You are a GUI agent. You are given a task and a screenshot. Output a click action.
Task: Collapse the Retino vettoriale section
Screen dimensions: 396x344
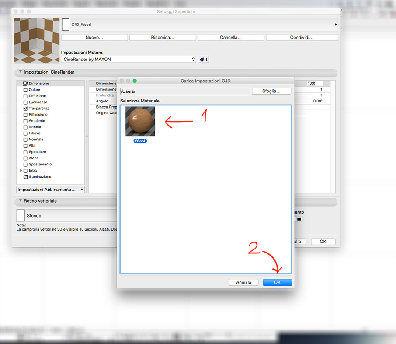tap(20, 201)
